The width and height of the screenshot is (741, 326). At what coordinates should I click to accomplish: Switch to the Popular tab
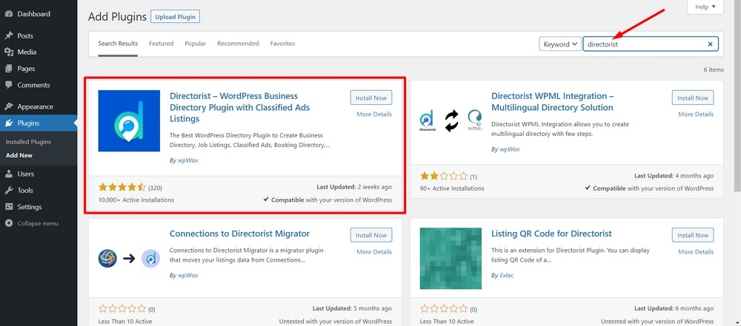195,44
